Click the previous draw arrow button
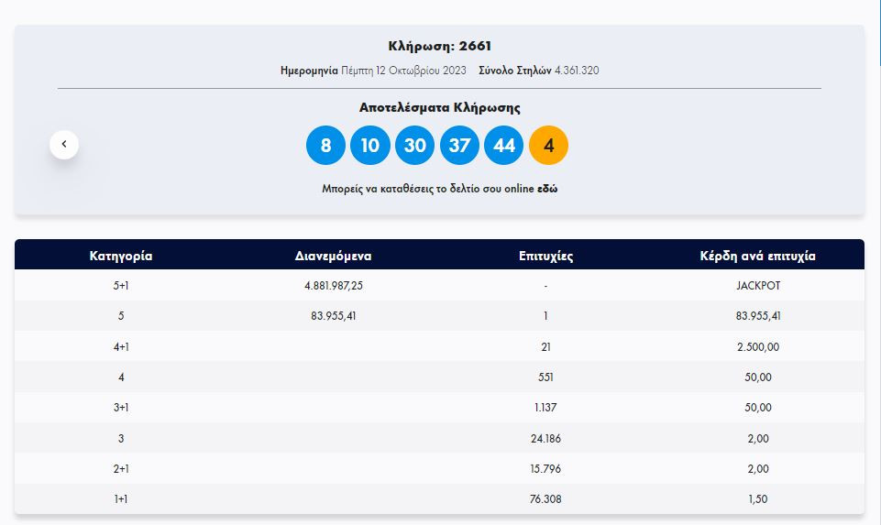881x525 pixels. point(64,144)
